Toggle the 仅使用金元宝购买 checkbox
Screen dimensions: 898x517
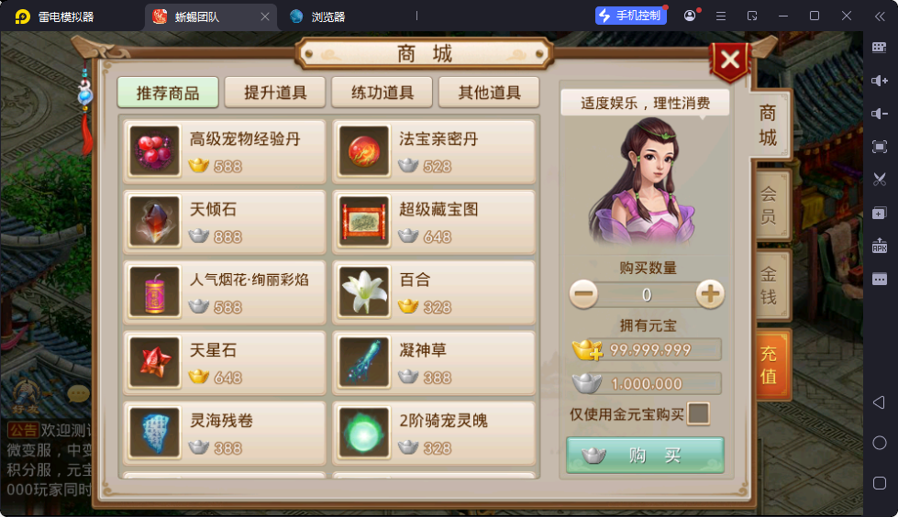click(x=698, y=414)
